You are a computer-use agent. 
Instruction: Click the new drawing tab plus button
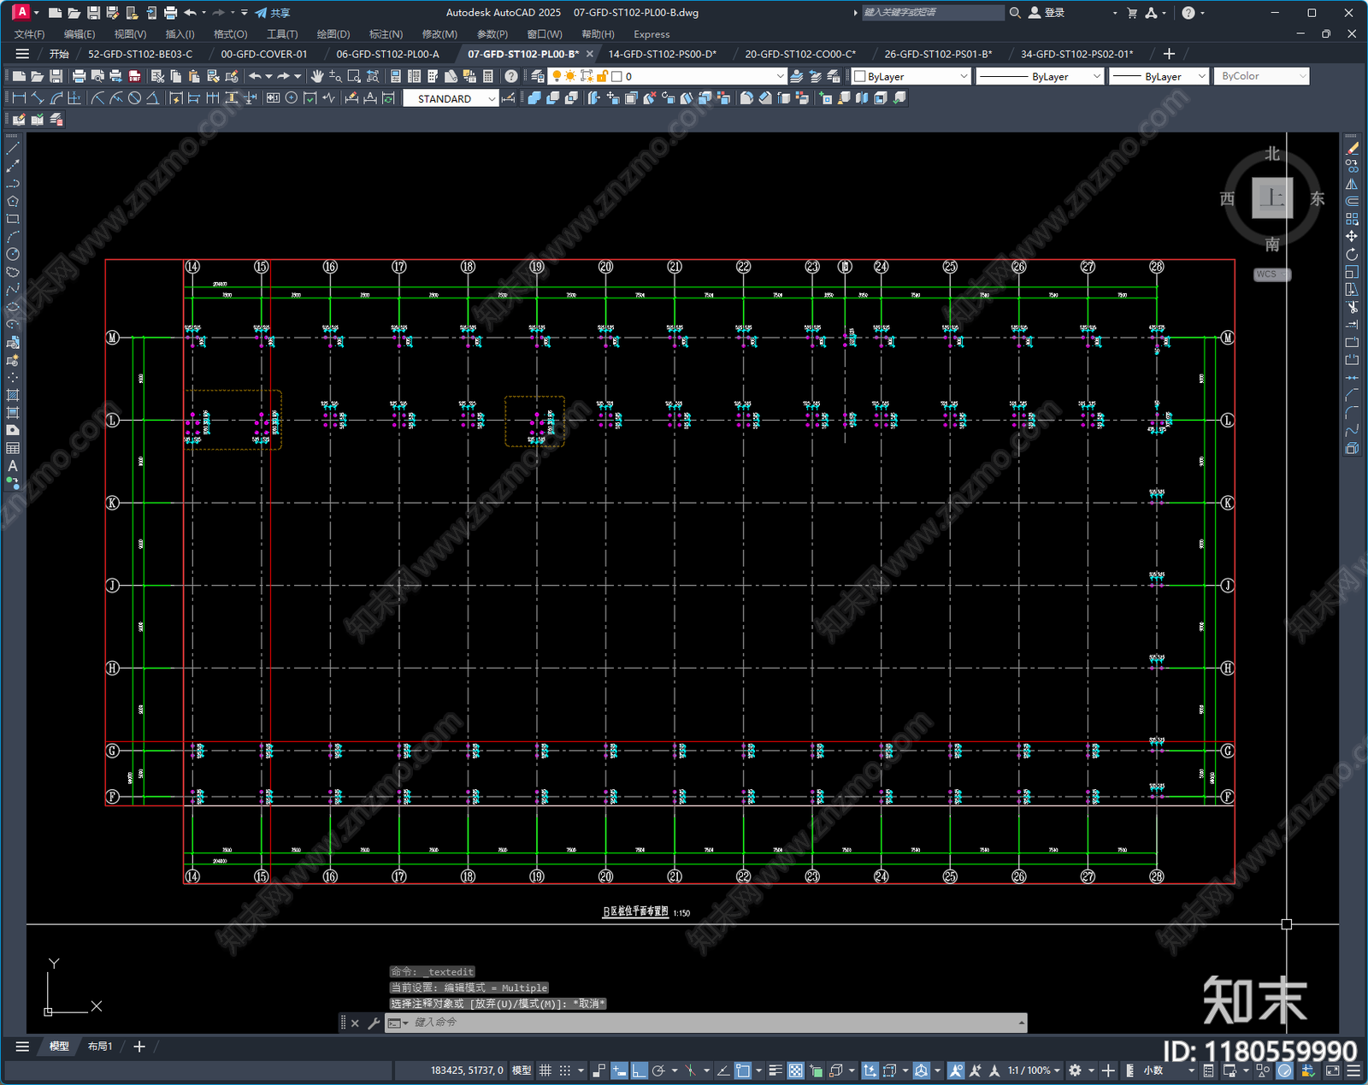click(x=1170, y=54)
